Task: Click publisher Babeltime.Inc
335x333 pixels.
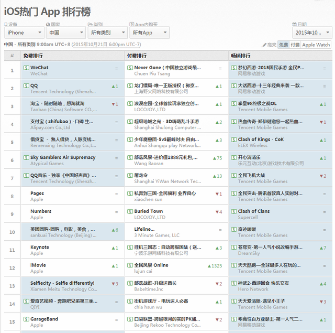Action: click(149, 289)
